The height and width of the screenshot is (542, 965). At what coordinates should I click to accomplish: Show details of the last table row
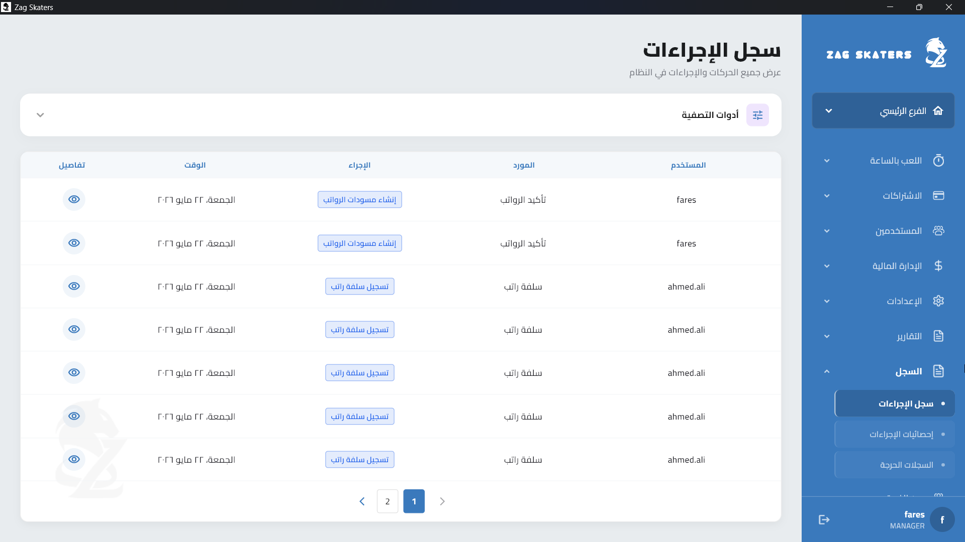pos(74,459)
